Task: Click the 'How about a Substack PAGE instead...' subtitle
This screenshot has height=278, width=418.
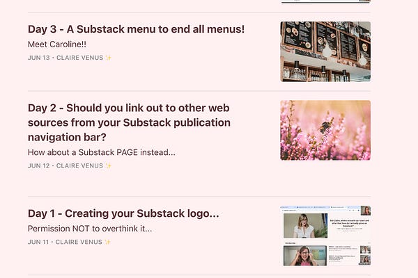Action: pos(102,152)
